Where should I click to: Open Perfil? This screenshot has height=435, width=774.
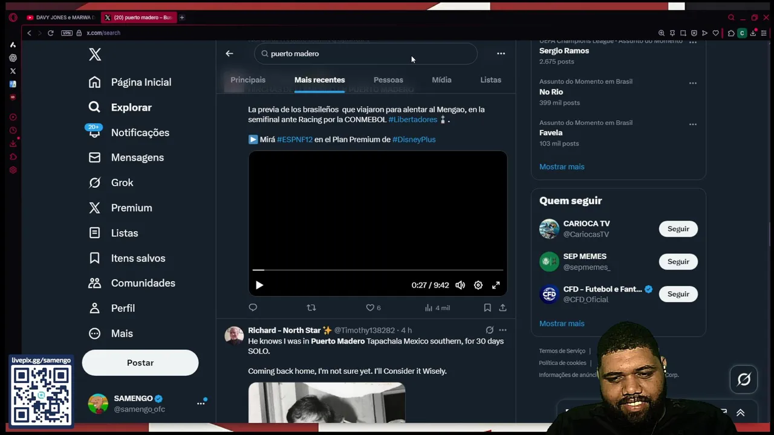tap(112, 308)
